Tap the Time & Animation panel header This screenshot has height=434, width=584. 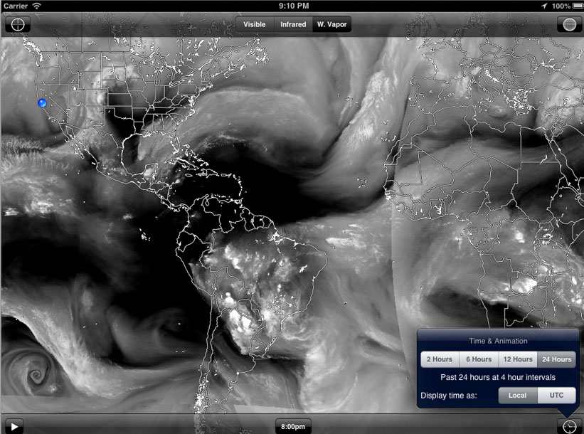point(499,340)
